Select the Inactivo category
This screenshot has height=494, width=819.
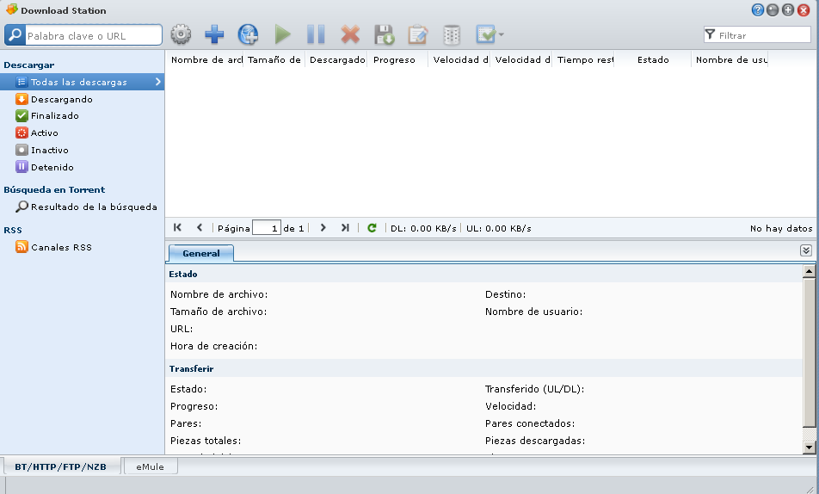(x=50, y=150)
